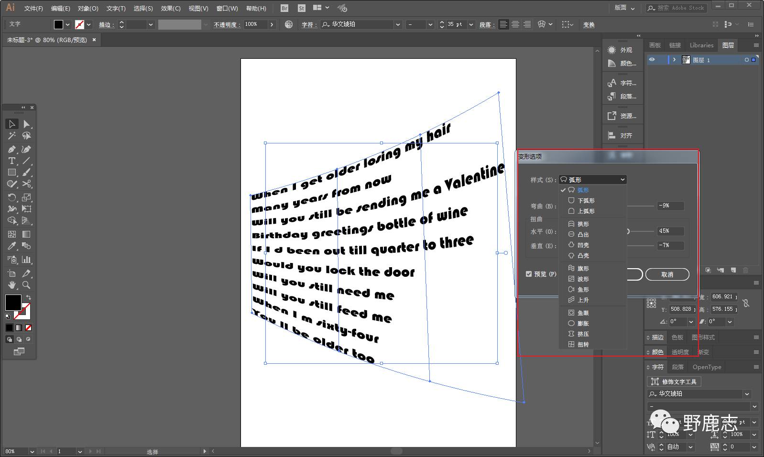
Task: Open the 效果(C) menu
Action: point(171,8)
